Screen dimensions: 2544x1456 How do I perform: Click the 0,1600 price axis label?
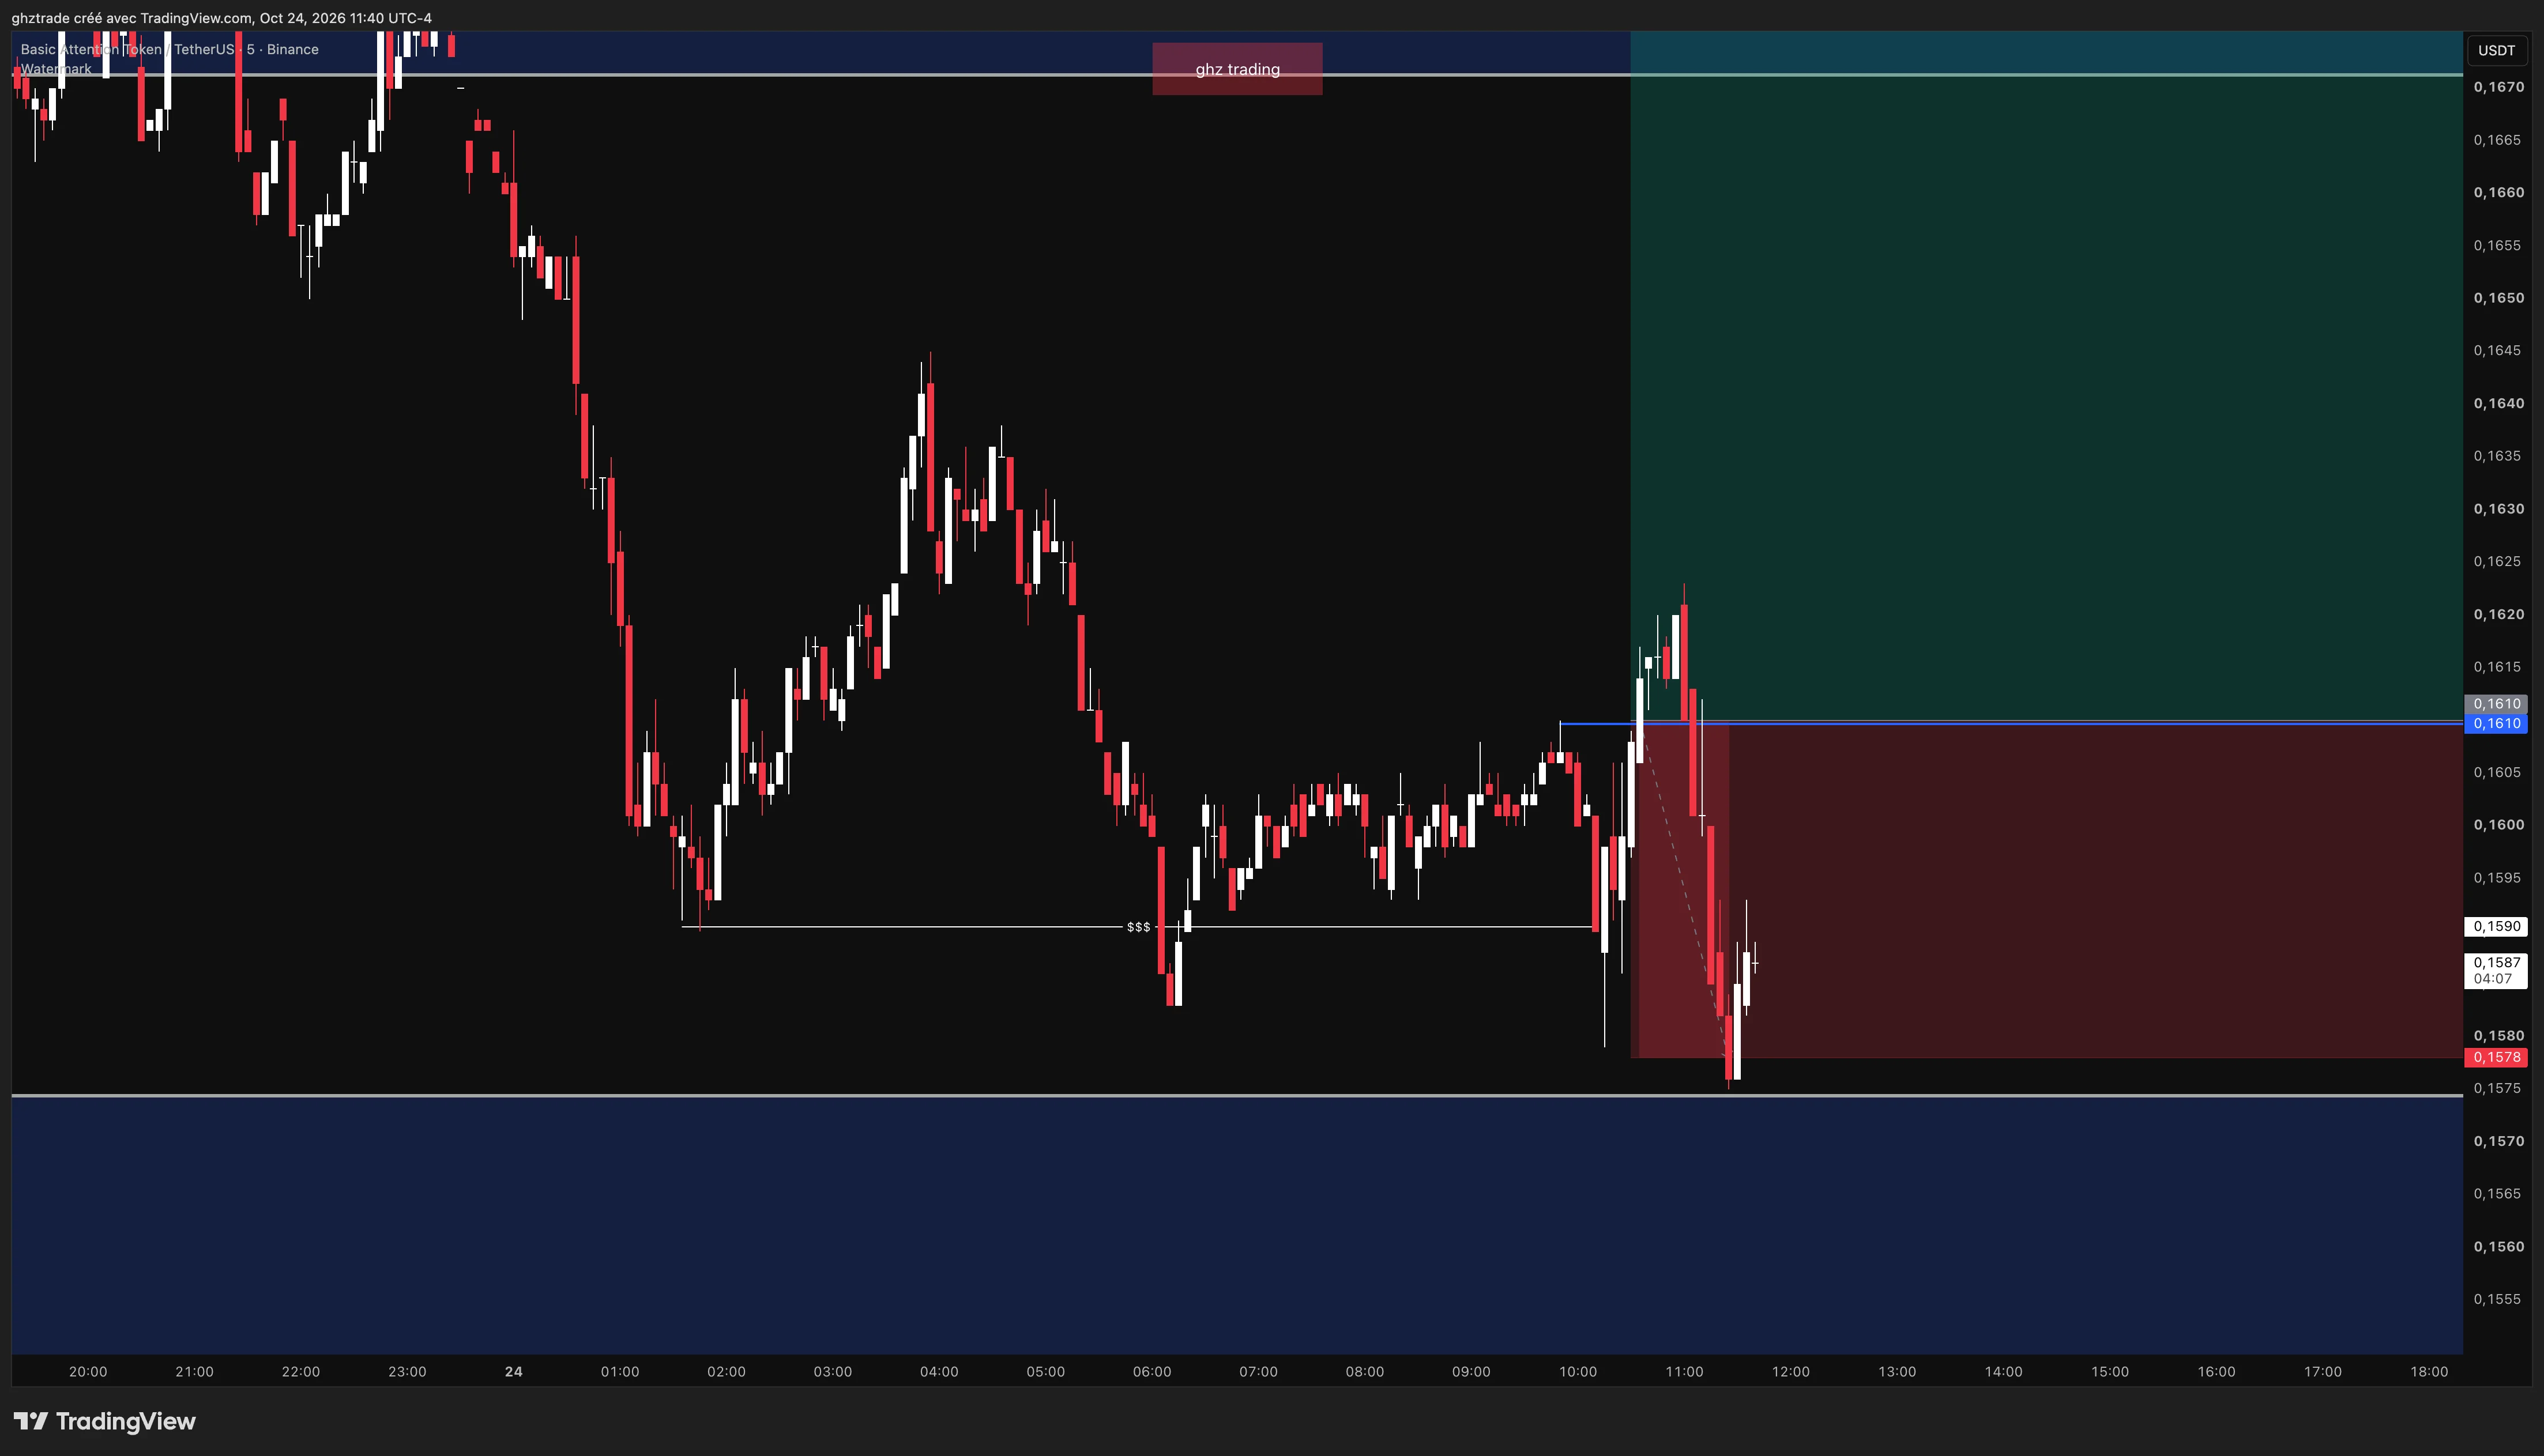click(2498, 825)
